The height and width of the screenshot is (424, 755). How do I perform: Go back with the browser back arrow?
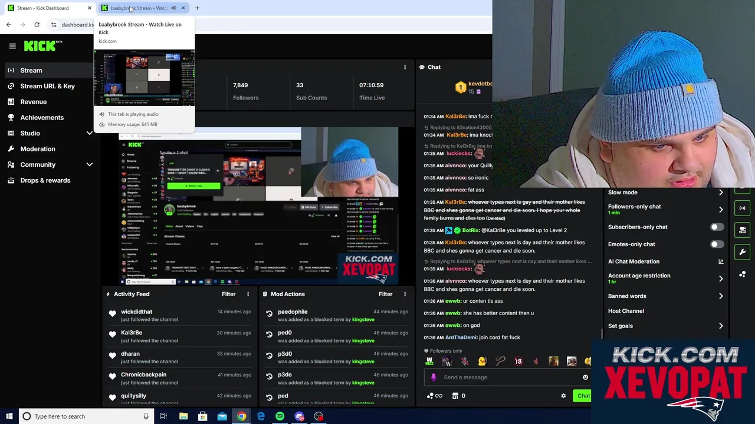(x=8, y=25)
